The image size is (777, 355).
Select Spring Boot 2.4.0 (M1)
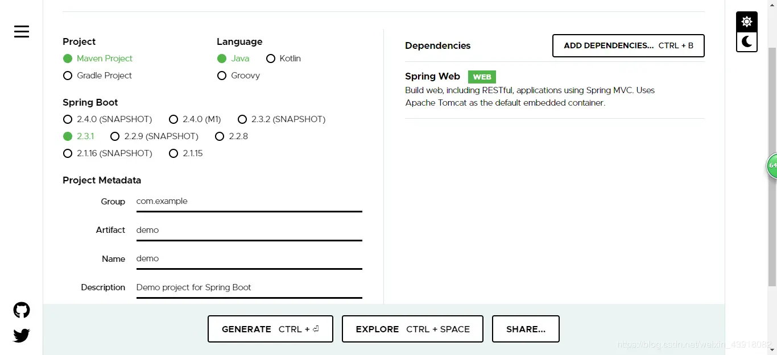pyautogui.click(x=173, y=119)
